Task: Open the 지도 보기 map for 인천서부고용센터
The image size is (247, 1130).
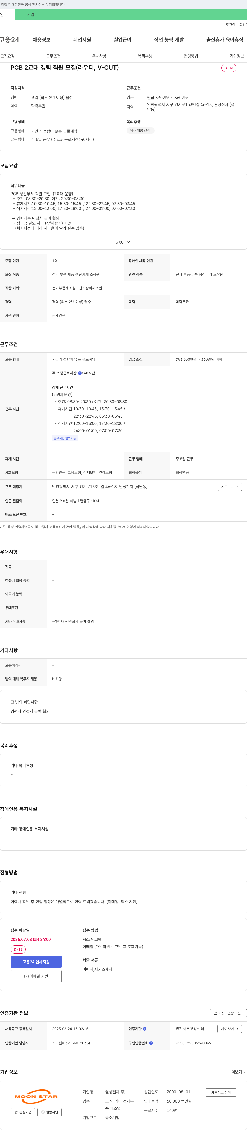Action: (230, 1029)
